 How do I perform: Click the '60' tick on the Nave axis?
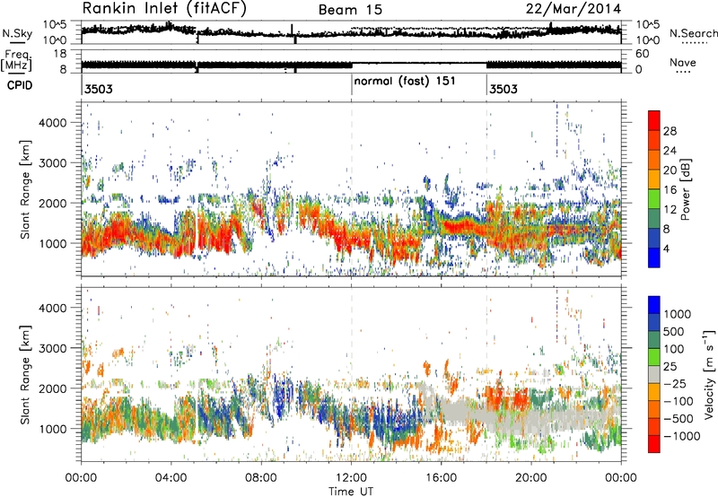click(642, 54)
